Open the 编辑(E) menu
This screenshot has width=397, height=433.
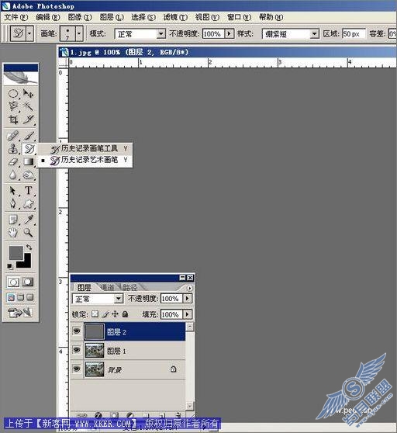[48, 17]
